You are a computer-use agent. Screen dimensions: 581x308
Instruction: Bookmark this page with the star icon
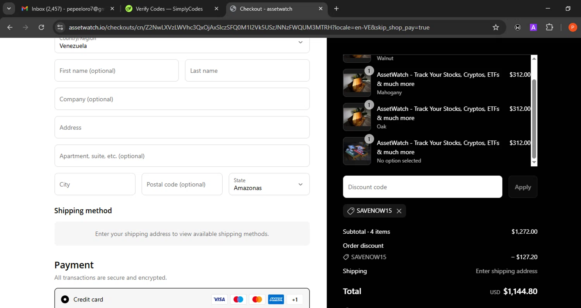pyautogui.click(x=495, y=27)
